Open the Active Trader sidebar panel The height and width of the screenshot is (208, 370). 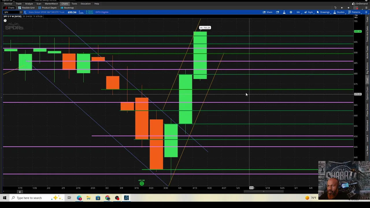(368, 52)
